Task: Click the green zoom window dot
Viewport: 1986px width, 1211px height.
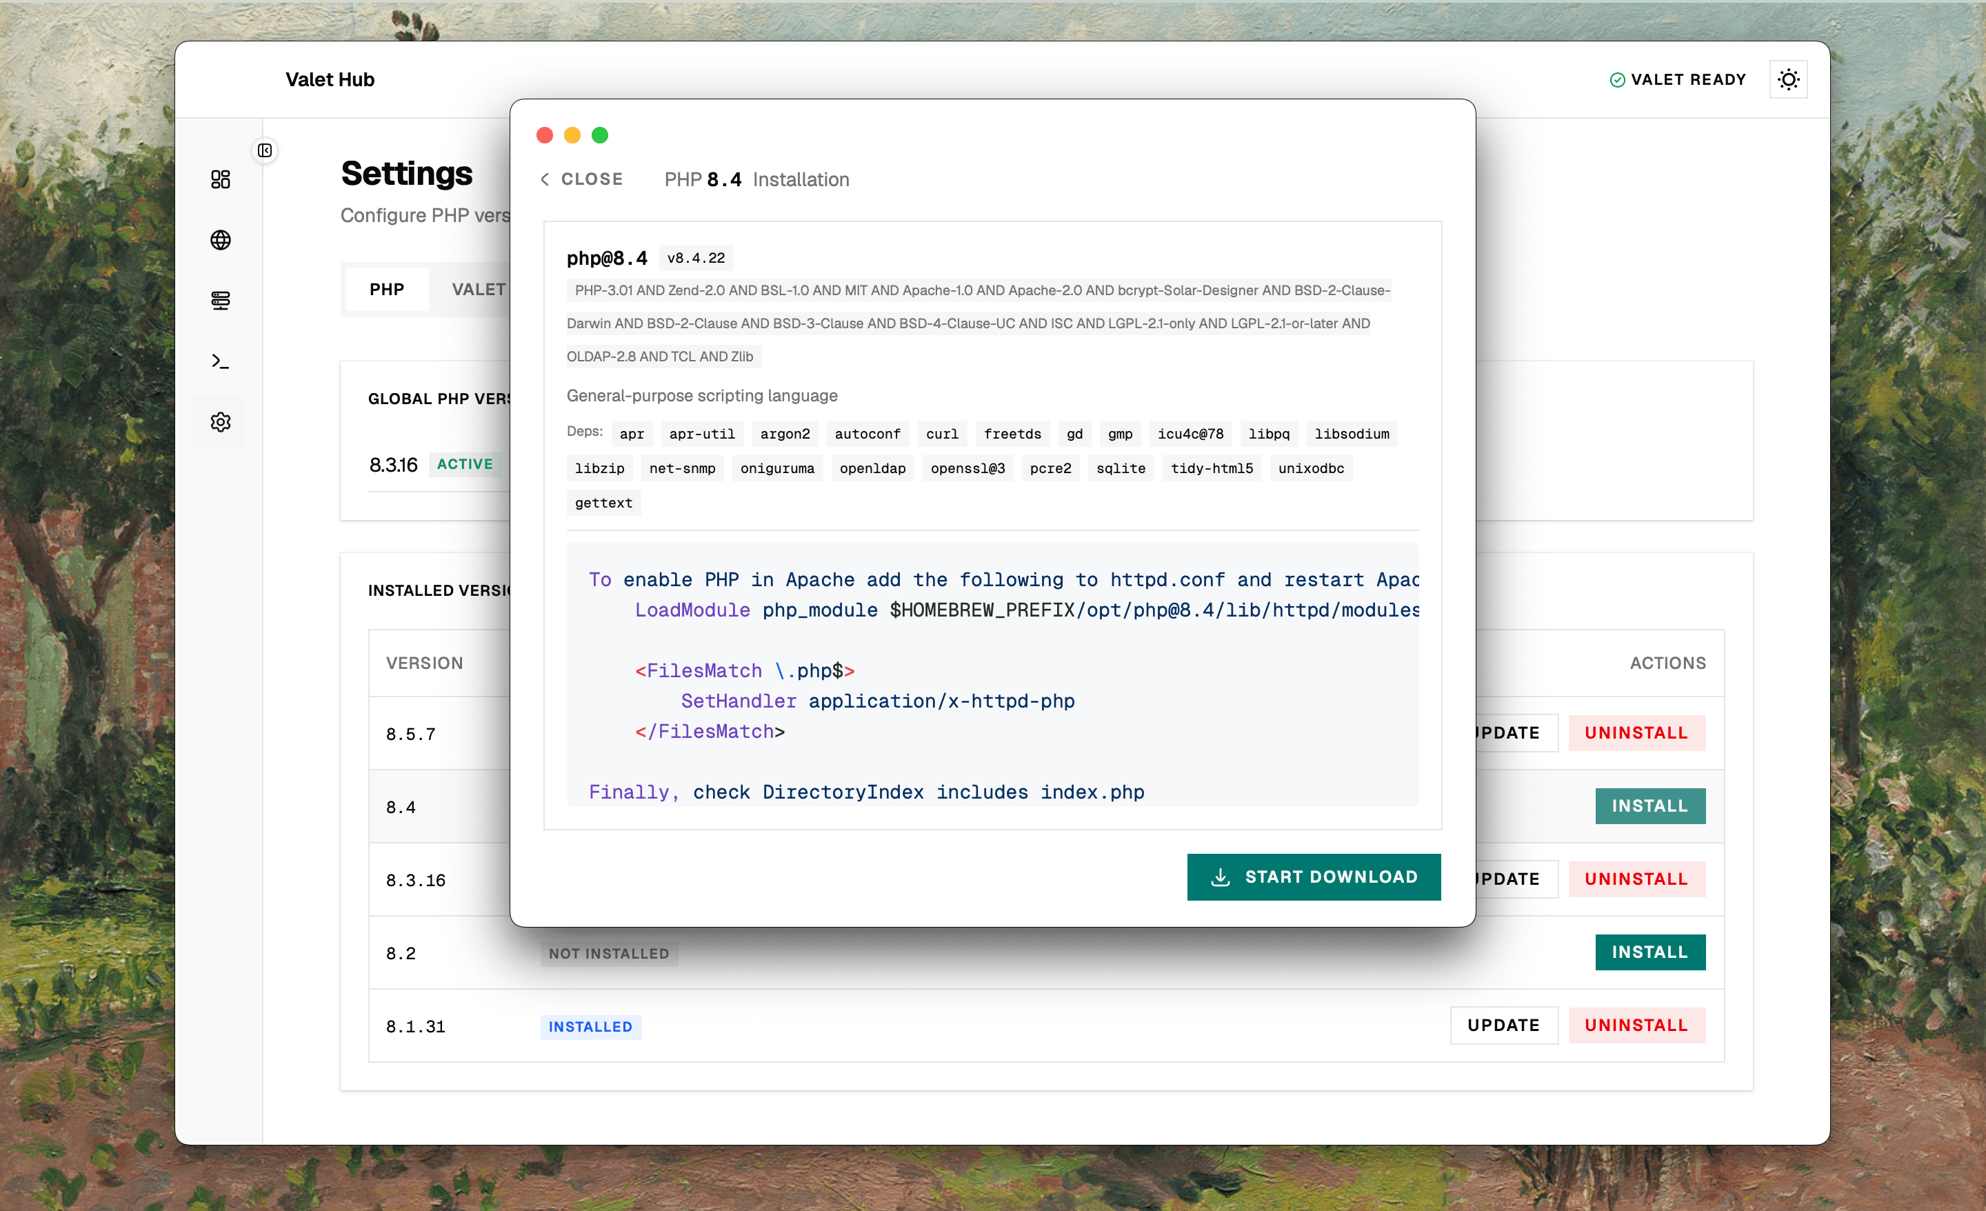Action: tap(599, 134)
